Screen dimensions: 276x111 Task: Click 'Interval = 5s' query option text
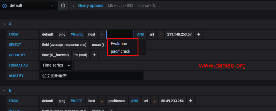pyautogui.click(x=147, y=6)
